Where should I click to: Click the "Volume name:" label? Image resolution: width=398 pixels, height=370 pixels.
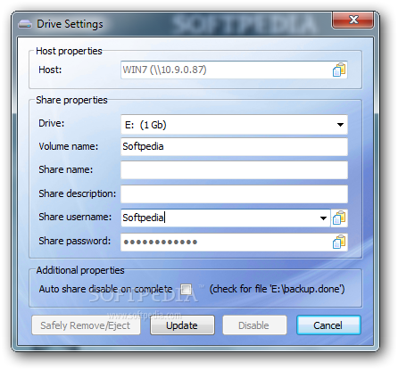68,146
